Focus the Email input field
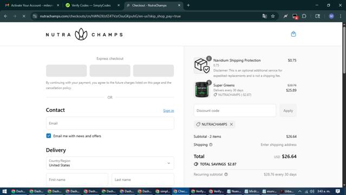The height and width of the screenshot is (195, 346). 110,123
